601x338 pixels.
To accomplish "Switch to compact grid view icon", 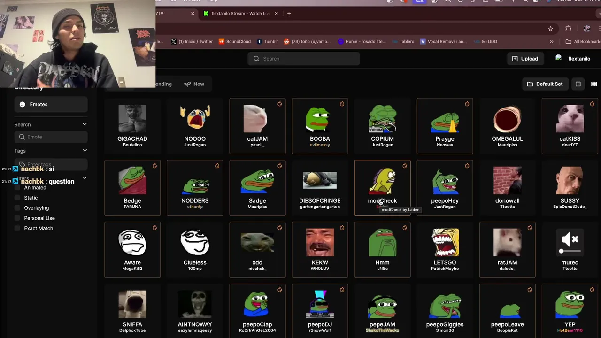I will tap(594, 84).
